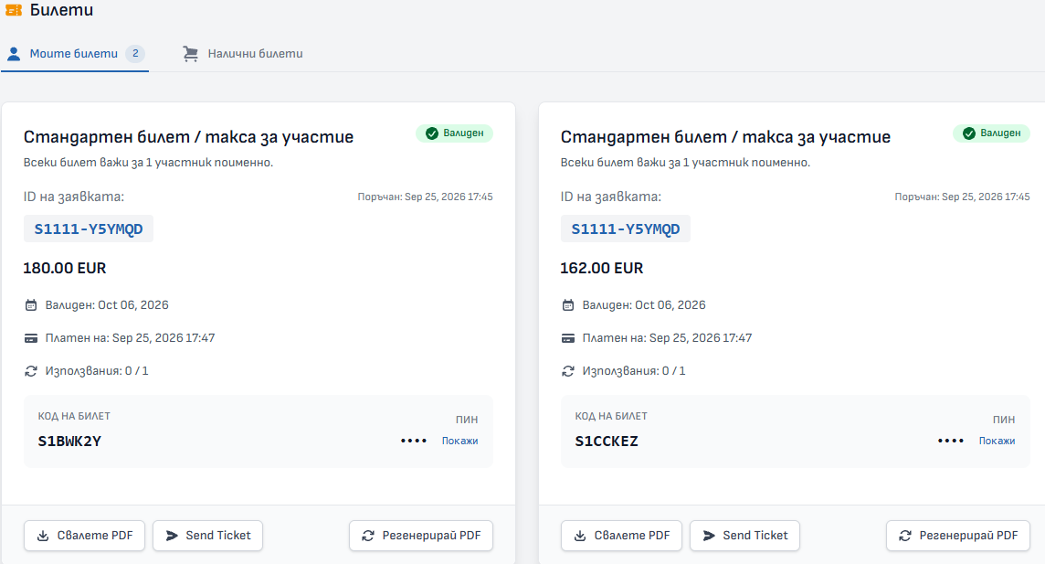Regenerate the PDF for ticket S1BWK2Y
The image size is (1045, 564).
coord(421,536)
